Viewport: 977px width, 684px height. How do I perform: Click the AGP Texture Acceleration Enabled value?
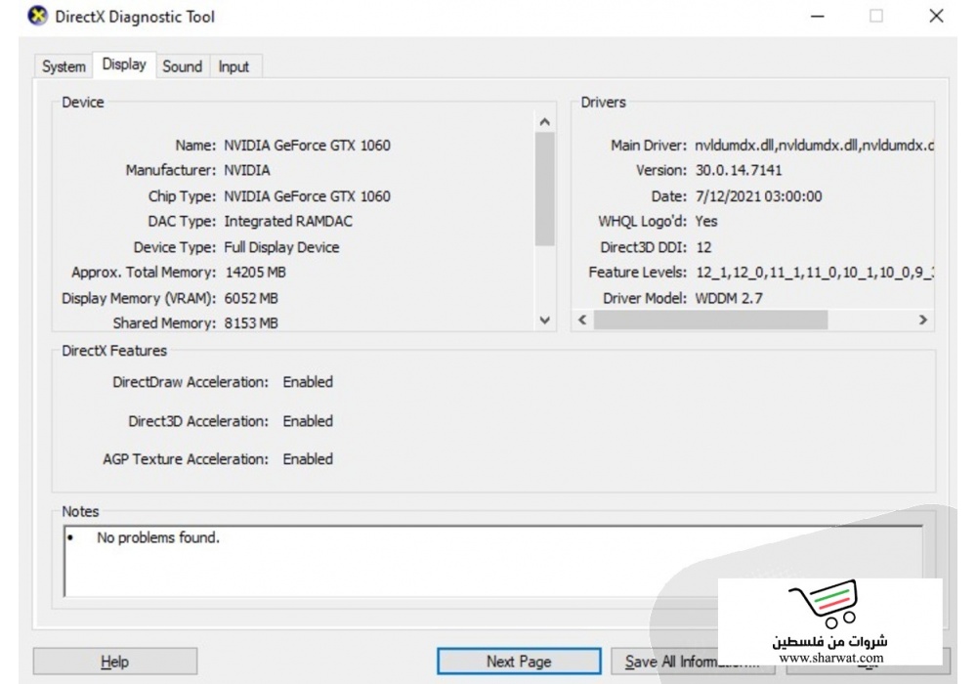click(x=308, y=459)
